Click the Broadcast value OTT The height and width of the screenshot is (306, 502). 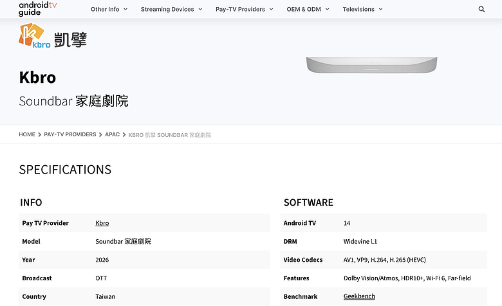[x=101, y=278]
